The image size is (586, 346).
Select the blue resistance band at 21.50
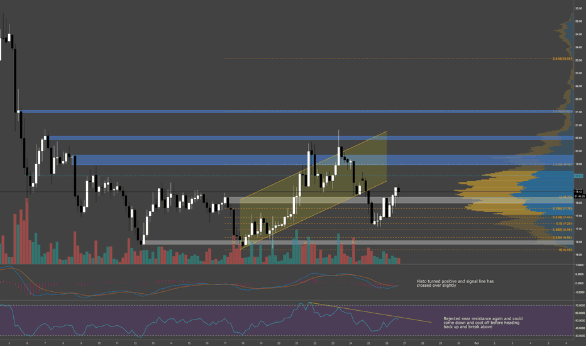[296, 111]
